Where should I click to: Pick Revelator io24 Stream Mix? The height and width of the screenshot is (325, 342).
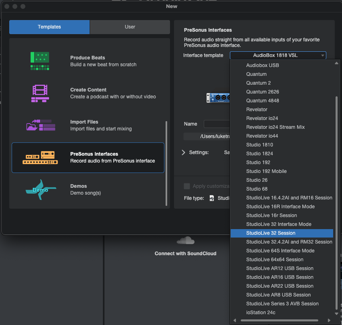282,127
